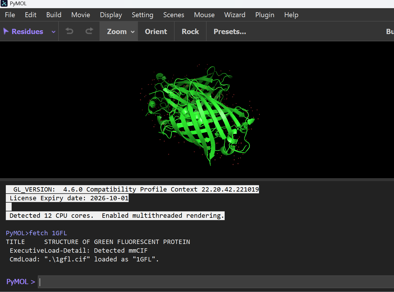The image size is (394, 292).
Task: Click the Orient button
Action: coord(156,31)
